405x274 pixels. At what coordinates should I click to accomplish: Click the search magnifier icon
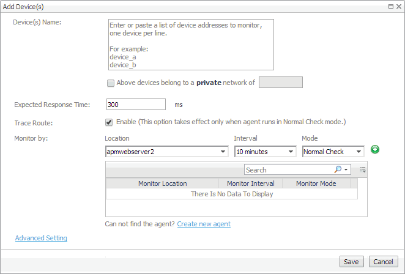coord(338,169)
